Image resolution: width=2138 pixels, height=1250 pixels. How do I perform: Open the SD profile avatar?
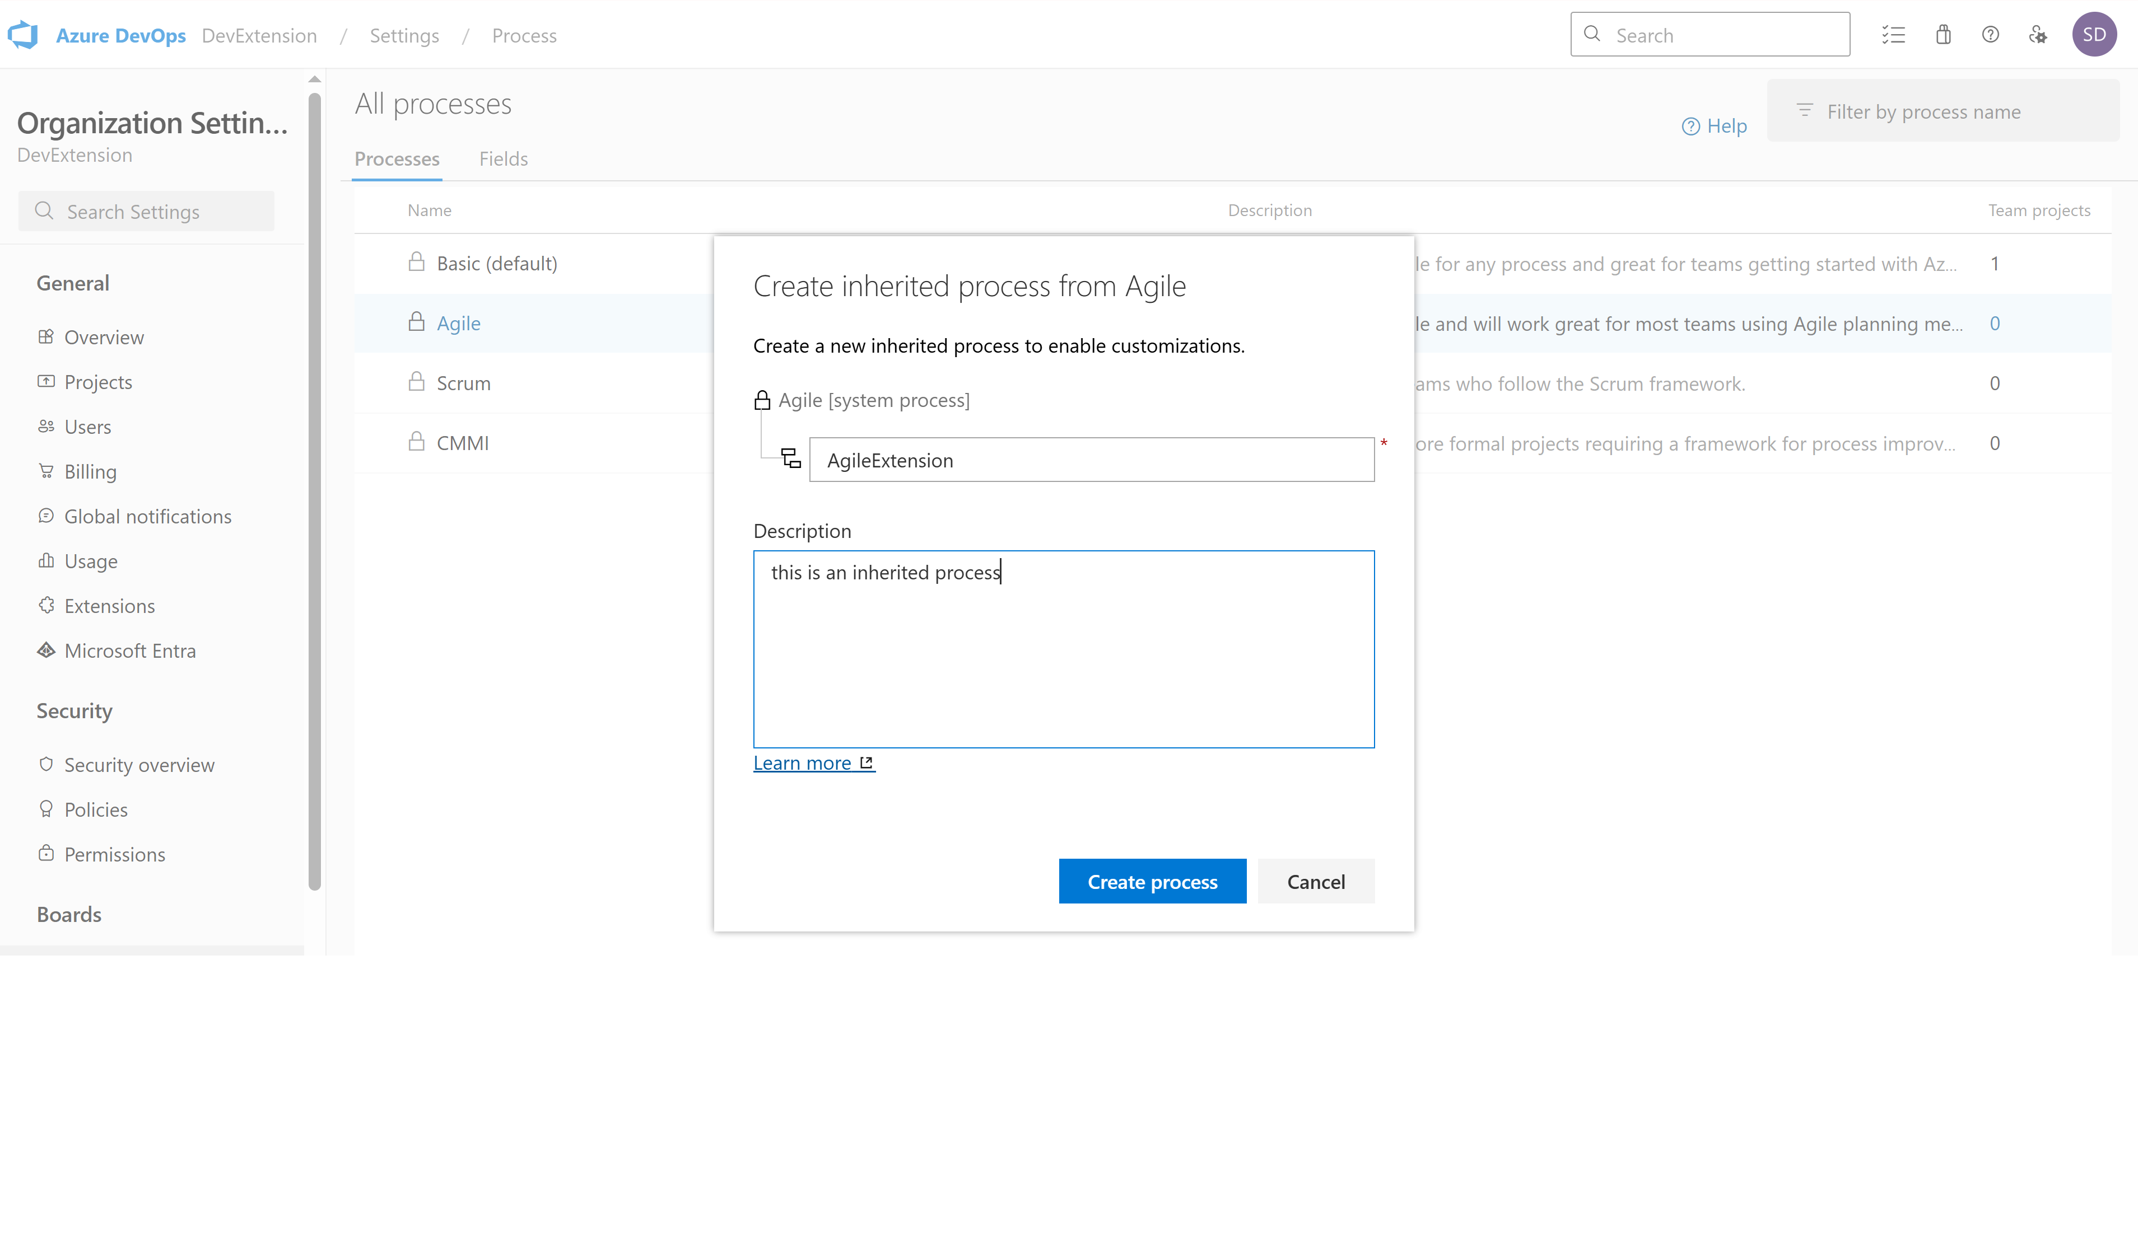coord(2094,35)
